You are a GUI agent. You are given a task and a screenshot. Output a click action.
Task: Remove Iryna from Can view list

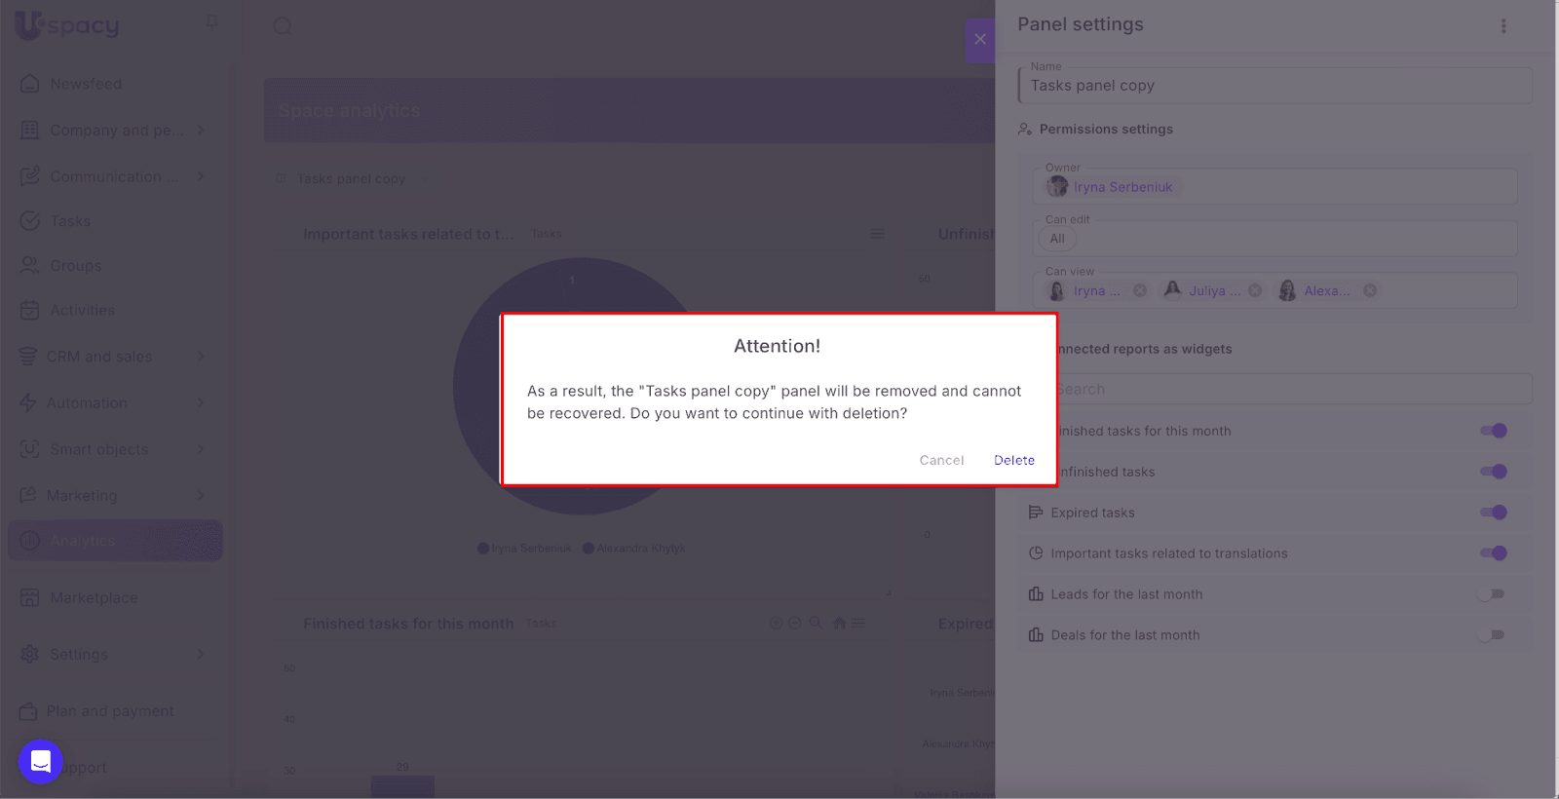[x=1140, y=290]
